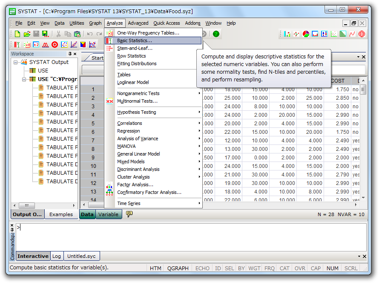Choose Stem-and-Leaf menu entry
The height and width of the screenshot is (283, 379).
(153, 48)
